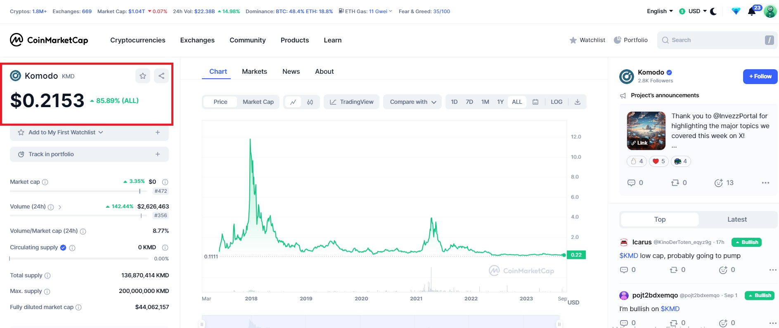Go to Watchlist
This screenshot has width=779, height=328.
[x=587, y=40]
